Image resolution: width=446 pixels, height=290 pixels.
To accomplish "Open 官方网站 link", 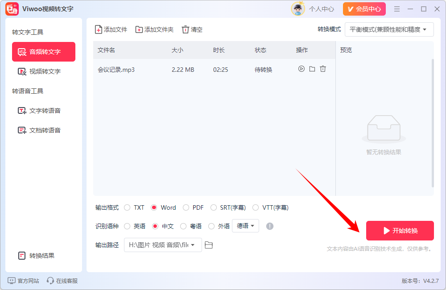I will 23,281.
